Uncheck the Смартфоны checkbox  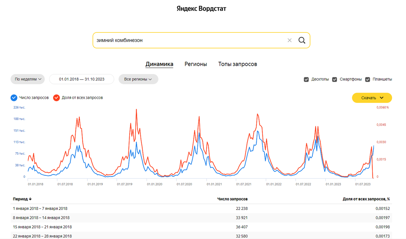click(x=335, y=79)
